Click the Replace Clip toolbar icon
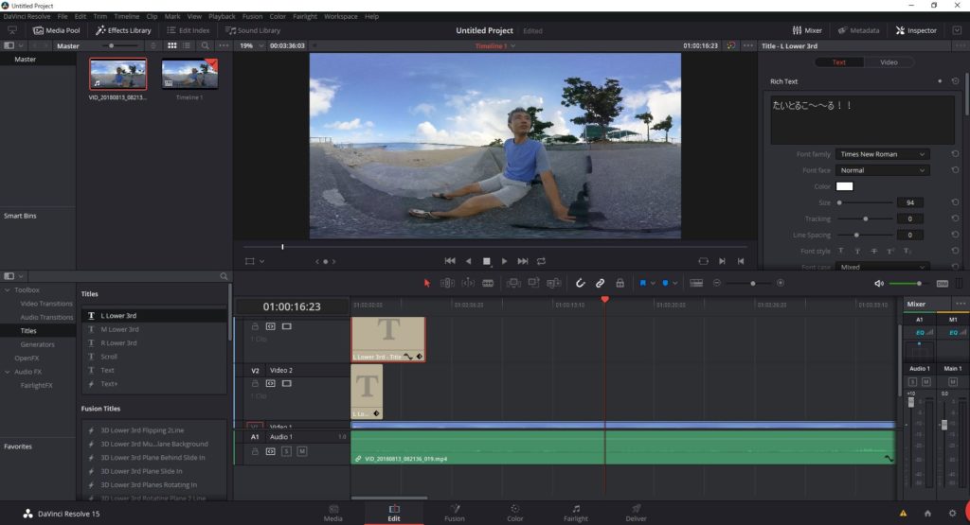This screenshot has height=525, width=970. (553, 283)
